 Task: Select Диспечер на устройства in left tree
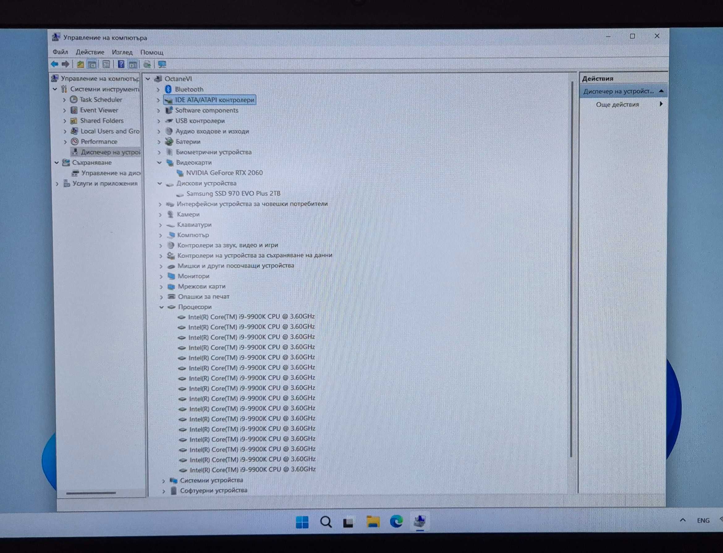point(111,152)
